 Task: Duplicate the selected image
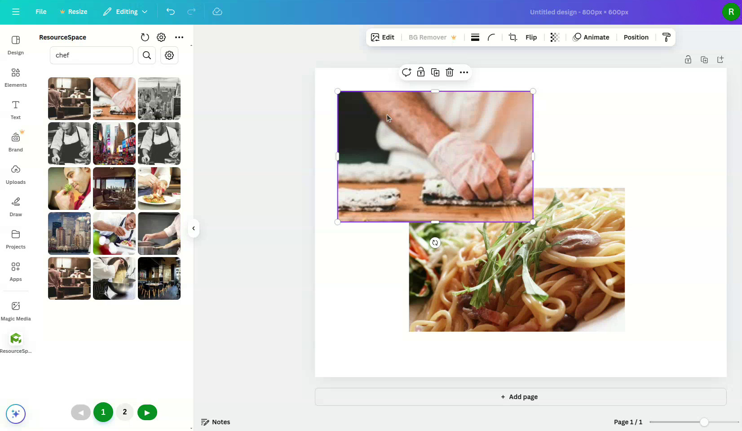tap(435, 72)
